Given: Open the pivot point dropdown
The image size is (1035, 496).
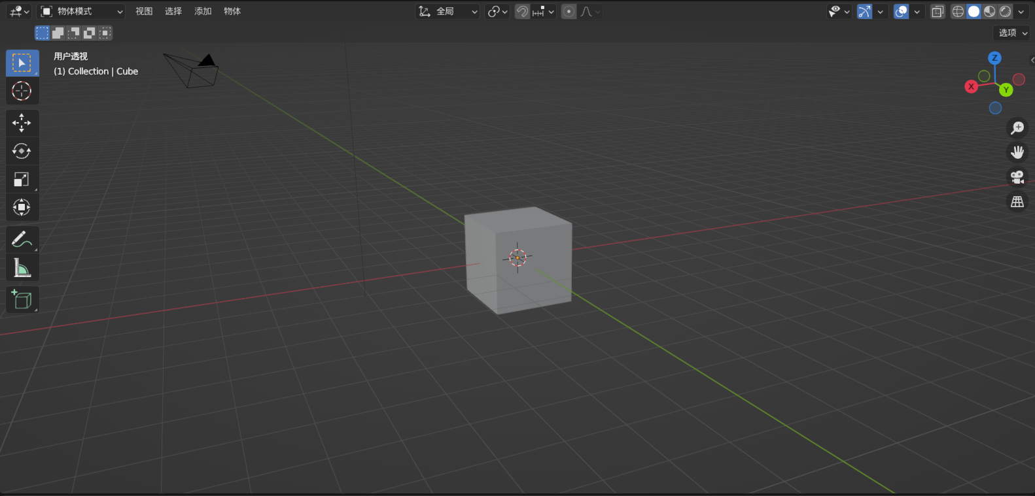Looking at the screenshot, I should [x=498, y=11].
